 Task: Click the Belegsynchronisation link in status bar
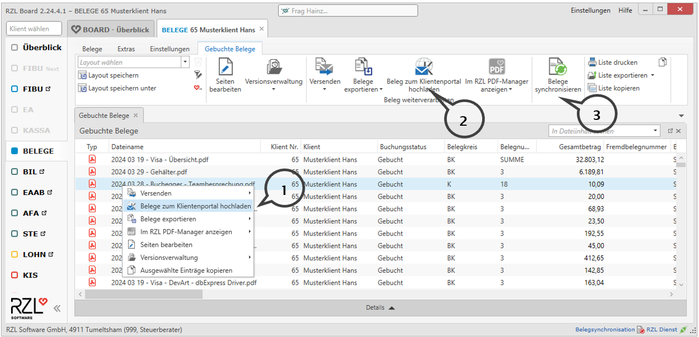pyautogui.click(x=604, y=330)
